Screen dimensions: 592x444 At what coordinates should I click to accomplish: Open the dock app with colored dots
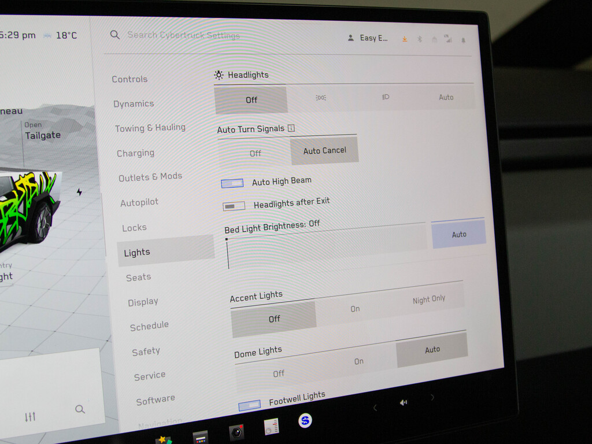[x=200, y=438]
